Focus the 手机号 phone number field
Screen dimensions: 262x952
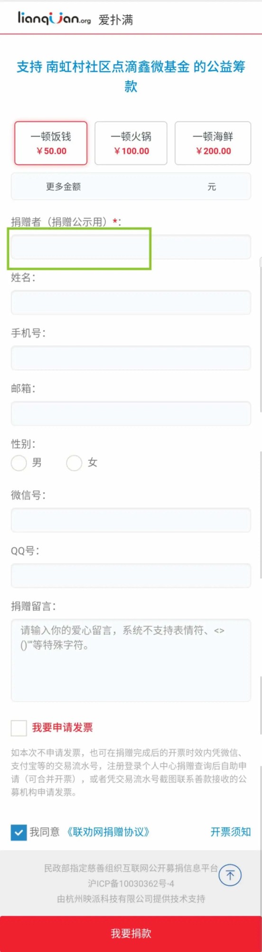131,358
